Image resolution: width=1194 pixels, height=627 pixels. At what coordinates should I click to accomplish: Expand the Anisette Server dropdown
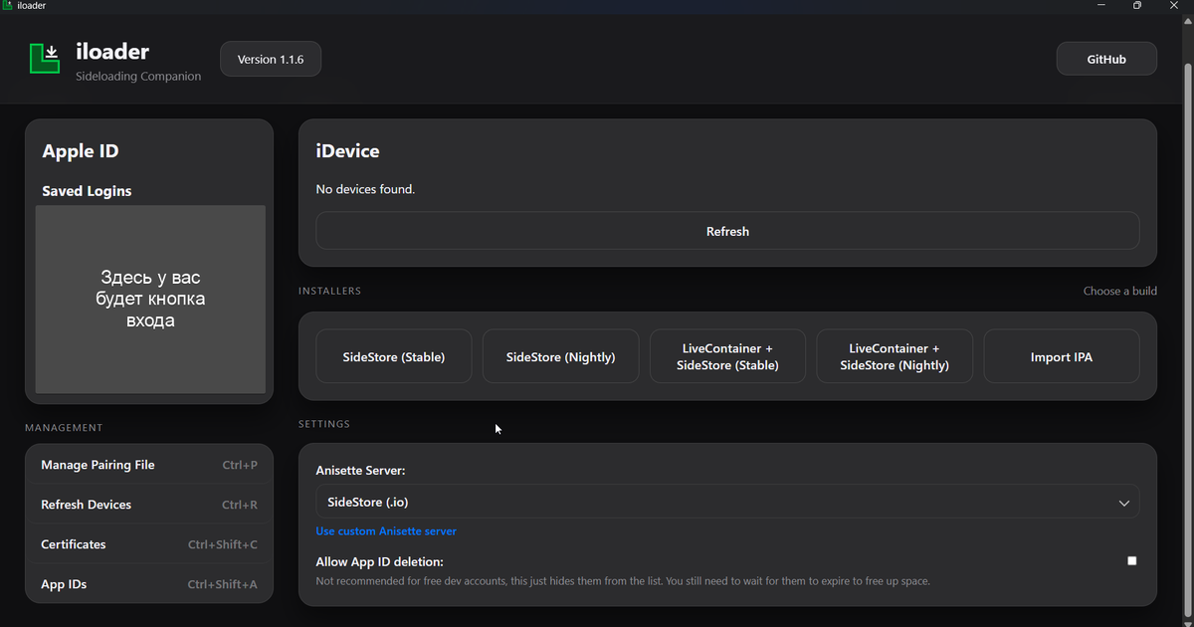pos(727,503)
